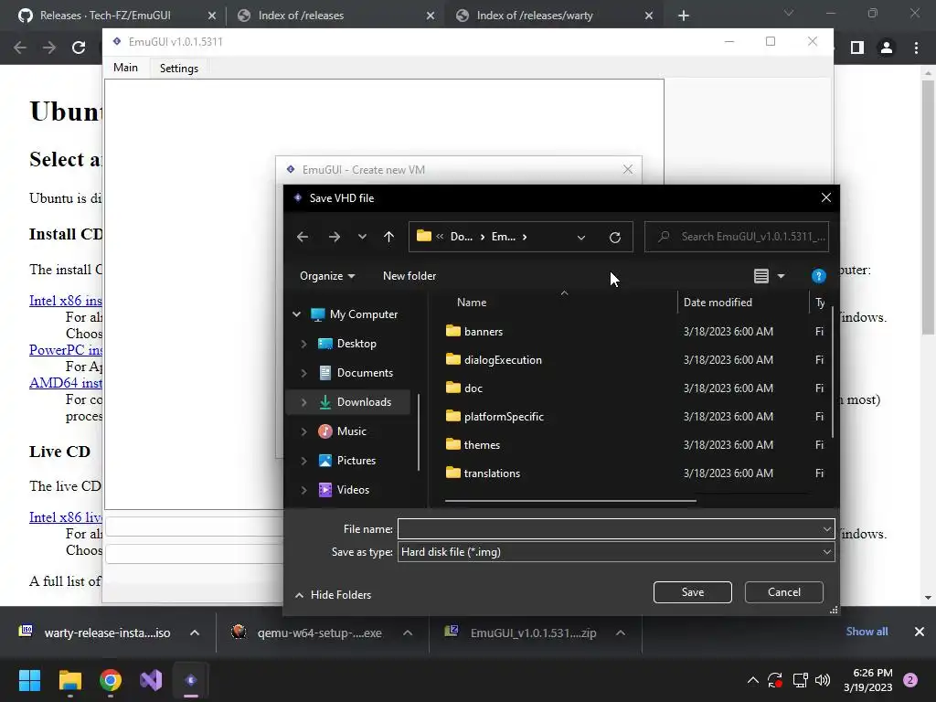936x702 pixels.
Task: Click the Save button
Action: [x=693, y=592]
